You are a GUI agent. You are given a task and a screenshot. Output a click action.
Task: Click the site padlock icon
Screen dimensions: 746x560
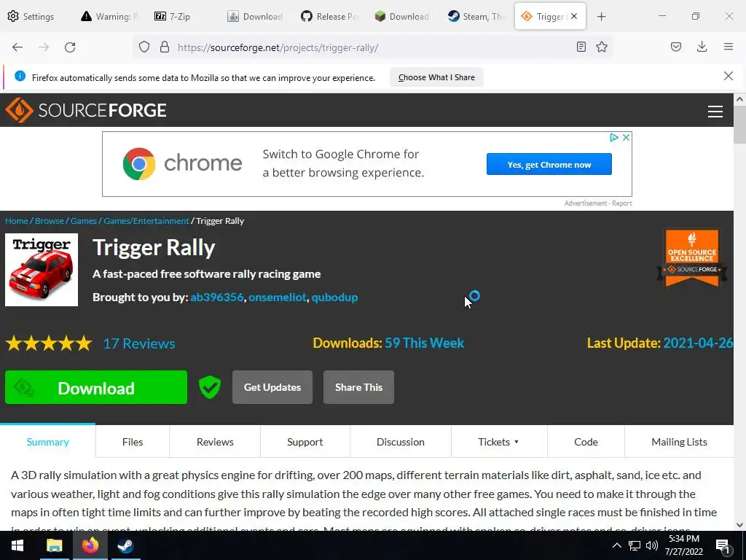pyautogui.click(x=165, y=47)
